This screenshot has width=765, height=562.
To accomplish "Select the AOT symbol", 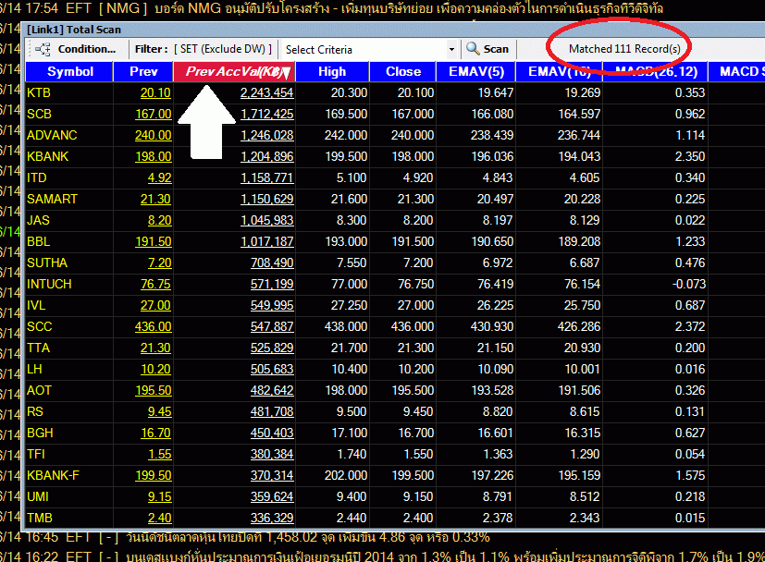I will [x=39, y=390].
